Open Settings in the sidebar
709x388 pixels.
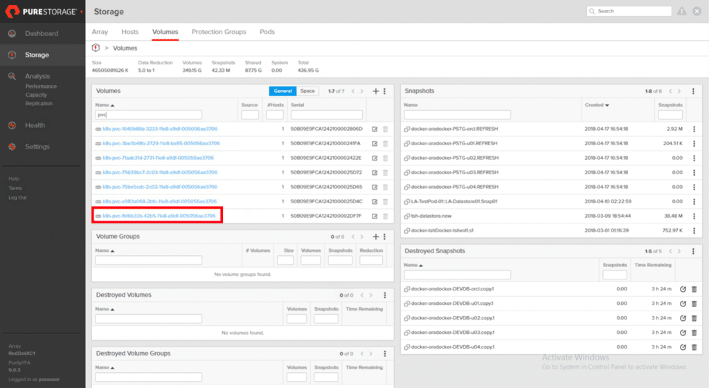(x=37, y=147)
